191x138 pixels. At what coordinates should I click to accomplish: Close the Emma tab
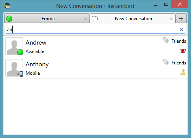tap(86, 19)
